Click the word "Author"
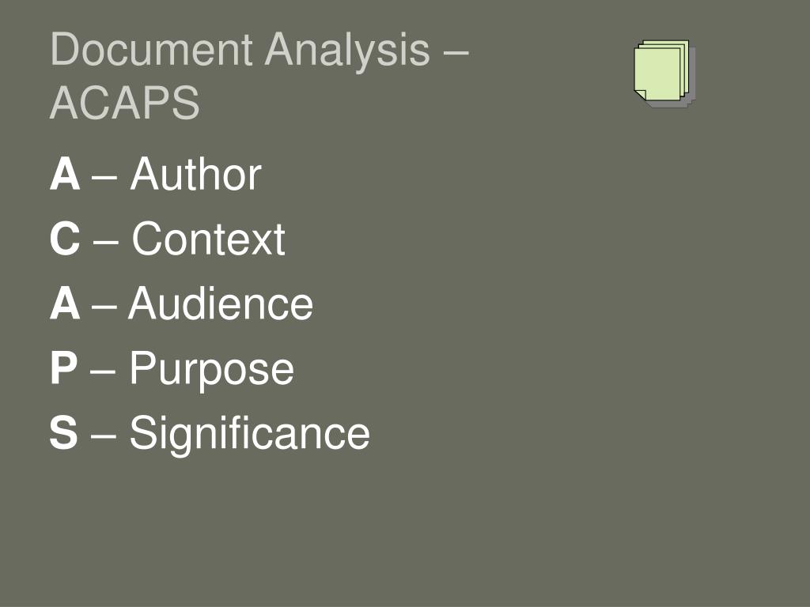The height and width of the screenshot is (607, 810). point(196,174)
